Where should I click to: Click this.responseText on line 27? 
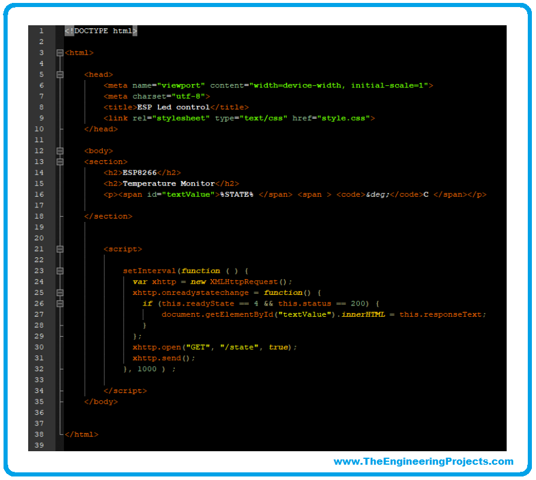pos(441,315)
